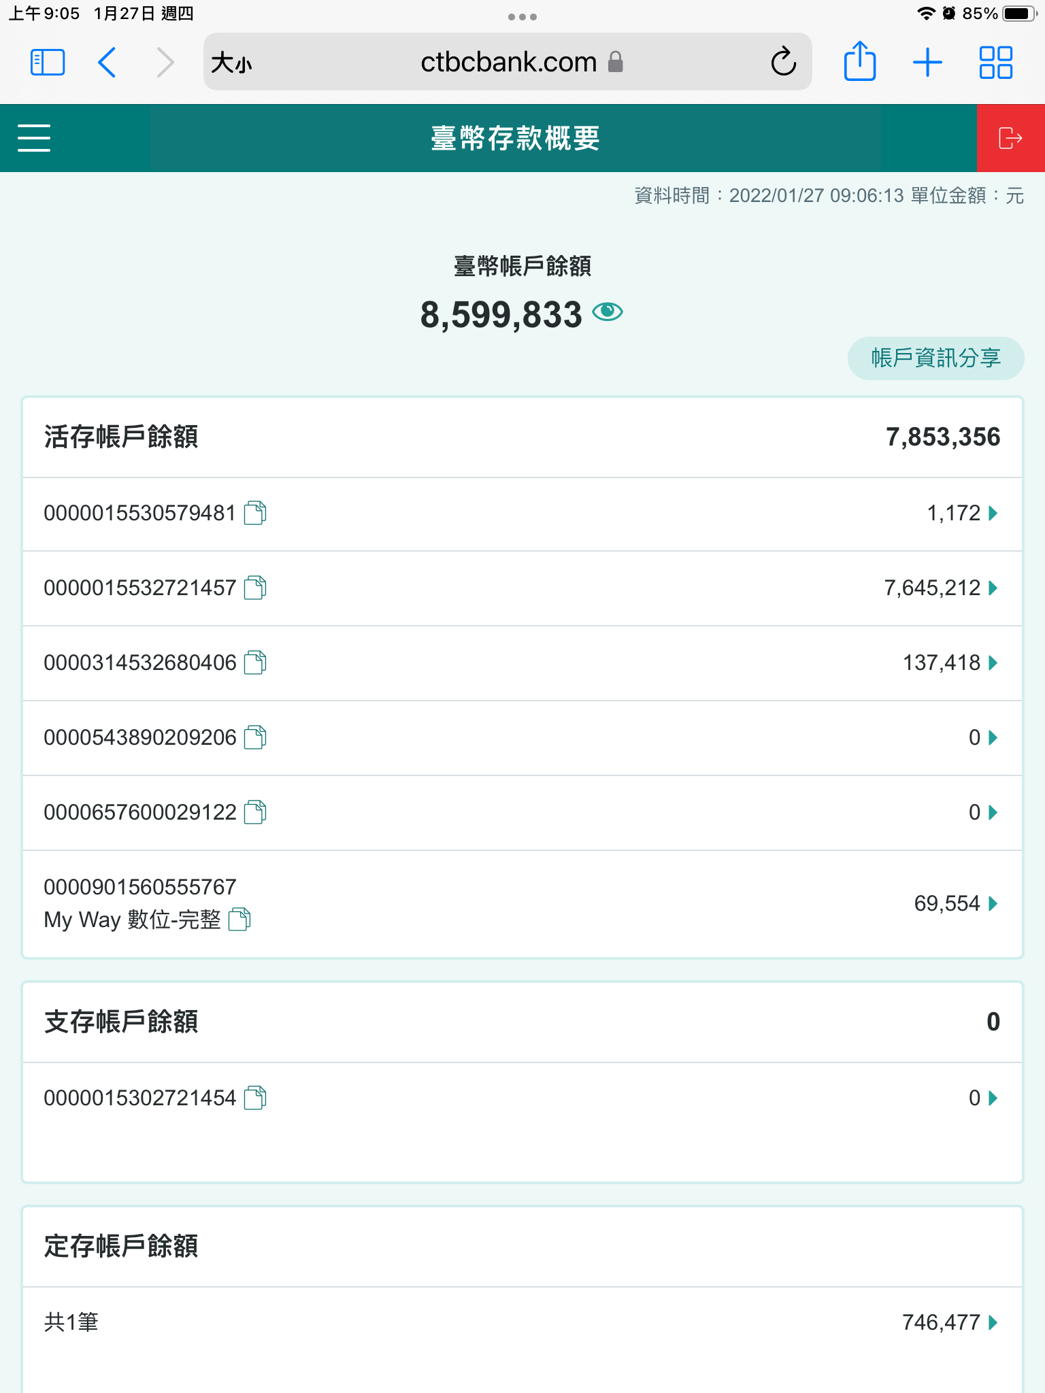Expand details for the 137,418 balance
The image size is (1045, 1393).
pos(993,662)
